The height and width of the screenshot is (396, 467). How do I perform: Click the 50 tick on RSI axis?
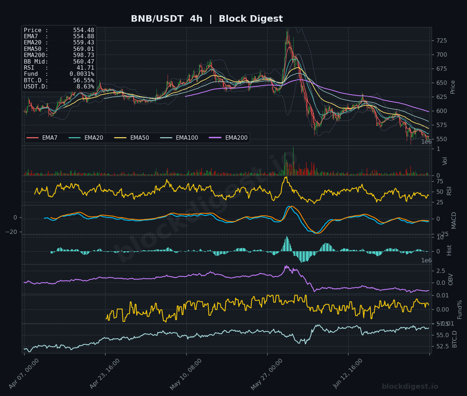pyautogui.click(x=440, y=192)
